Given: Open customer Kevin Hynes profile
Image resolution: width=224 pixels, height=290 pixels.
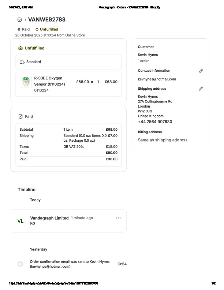Looking at the screenshot, I should point(148,55).
